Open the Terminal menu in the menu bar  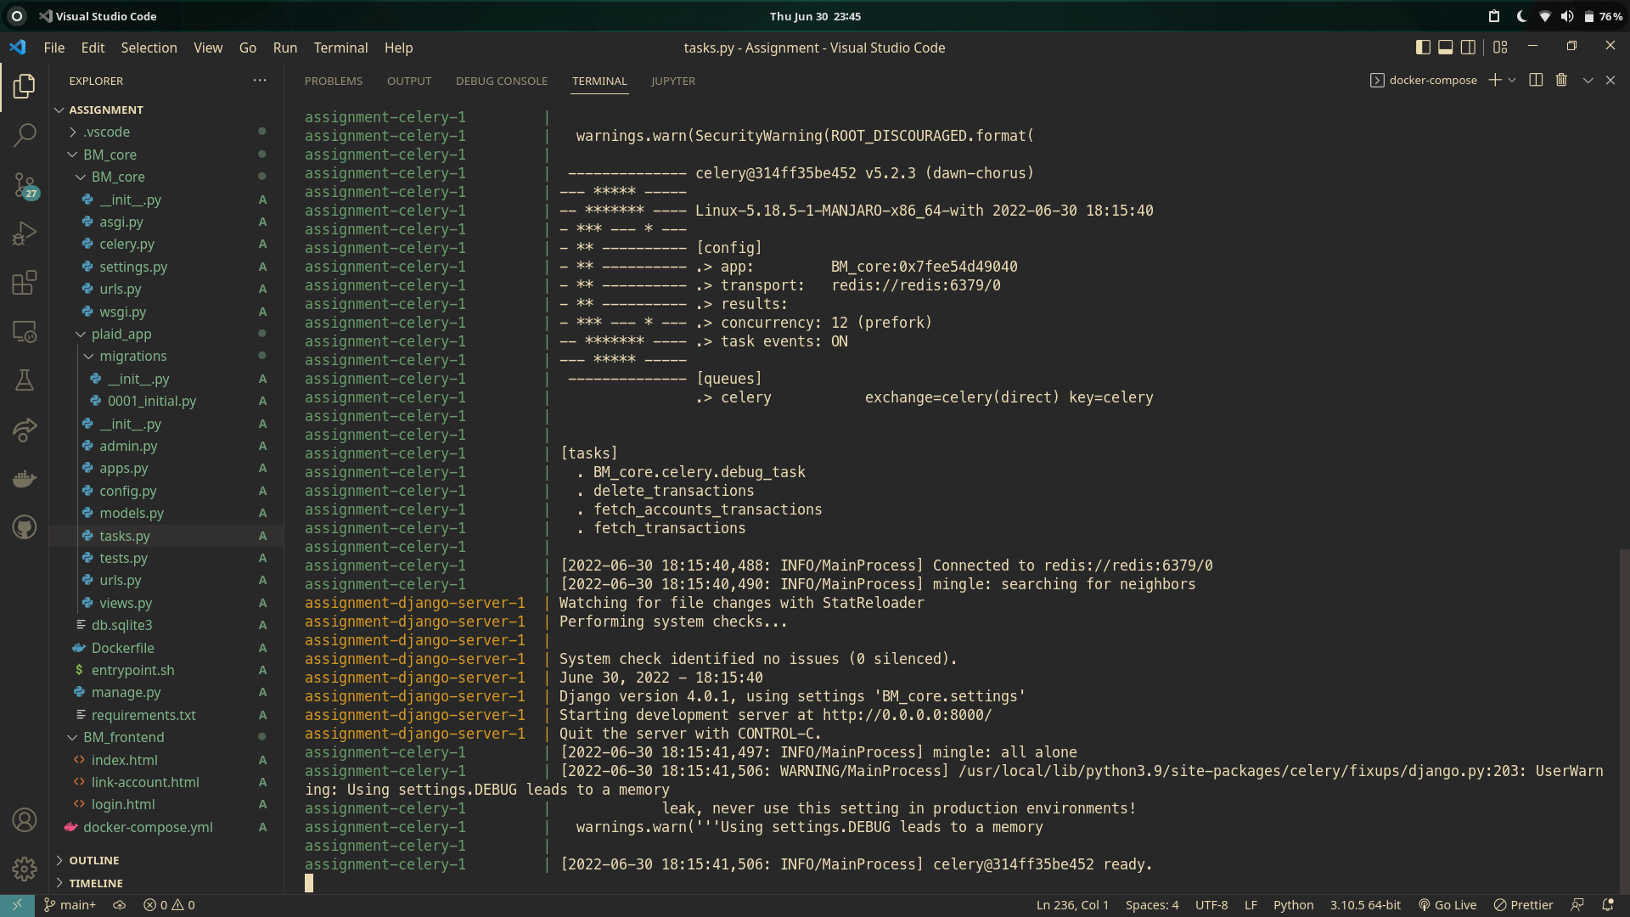point(340,48)
